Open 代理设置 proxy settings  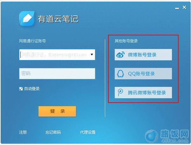88,132
